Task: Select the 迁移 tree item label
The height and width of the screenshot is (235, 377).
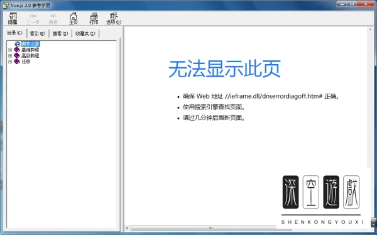Action: (26, 62)
